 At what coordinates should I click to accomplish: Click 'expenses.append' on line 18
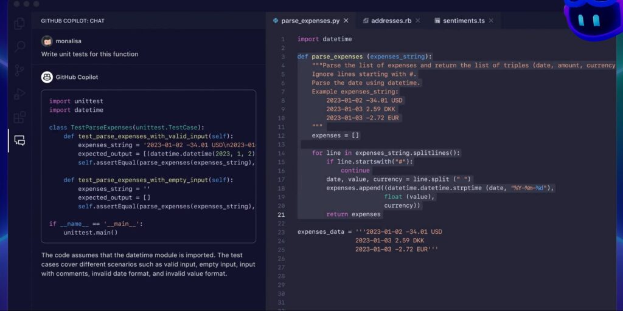353,188
